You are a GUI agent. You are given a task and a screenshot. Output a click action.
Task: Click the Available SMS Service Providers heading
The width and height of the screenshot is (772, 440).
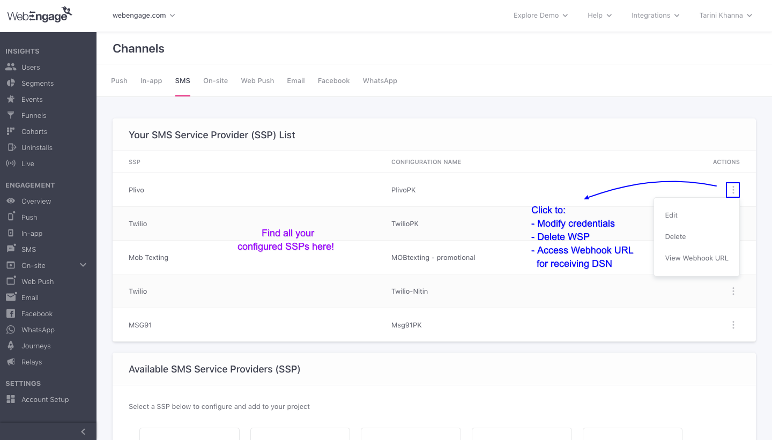pyautogui.click(x=214, y=369)
